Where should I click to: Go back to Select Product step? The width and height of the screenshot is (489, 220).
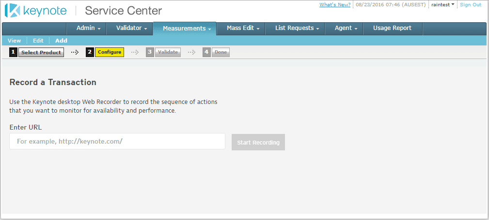click(41, 52)
